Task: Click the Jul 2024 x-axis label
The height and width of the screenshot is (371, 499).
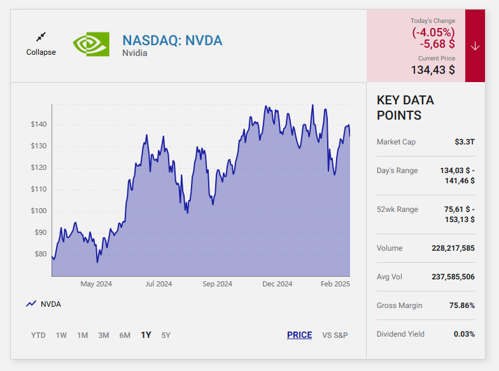Action: (x=159, y=284)
